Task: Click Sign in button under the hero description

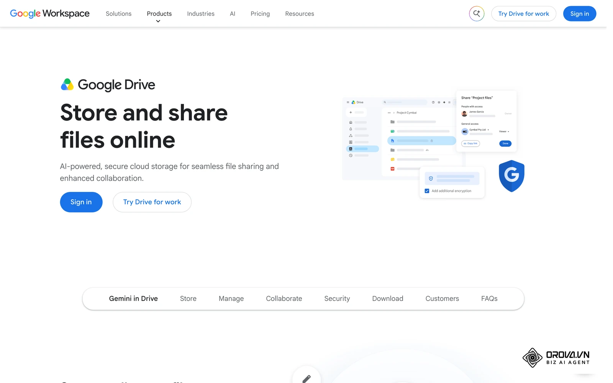Action: 81,202
